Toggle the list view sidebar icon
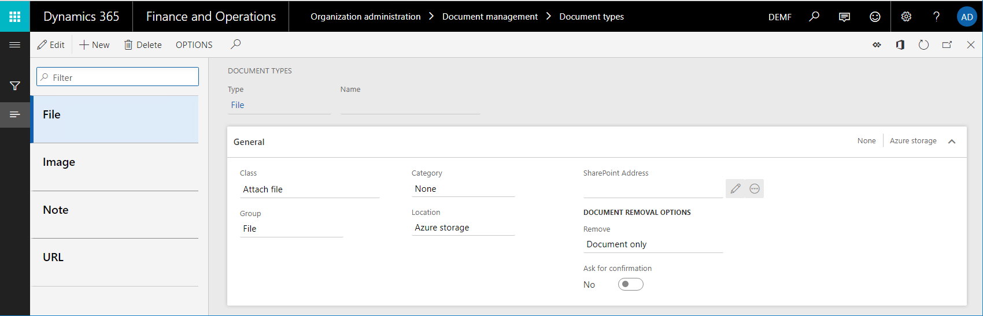The height and width of the screenshot is (316, 983). point(15,114)
